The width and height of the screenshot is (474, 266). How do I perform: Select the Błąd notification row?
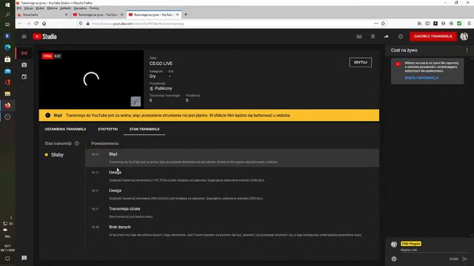(232, 157)
